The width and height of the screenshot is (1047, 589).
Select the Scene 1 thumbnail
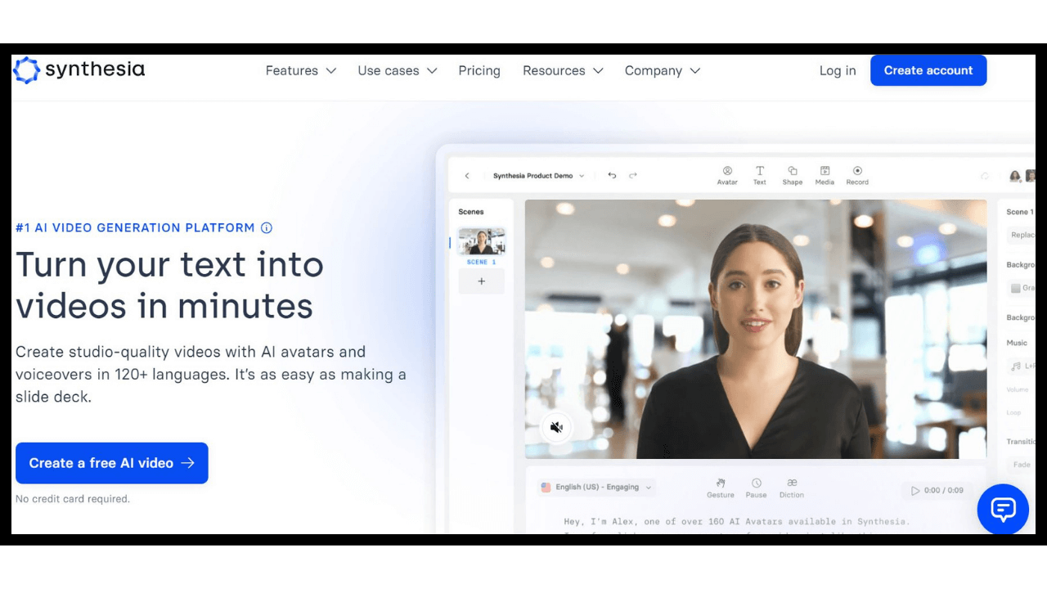pyautogui.click(x=482, y=242)
